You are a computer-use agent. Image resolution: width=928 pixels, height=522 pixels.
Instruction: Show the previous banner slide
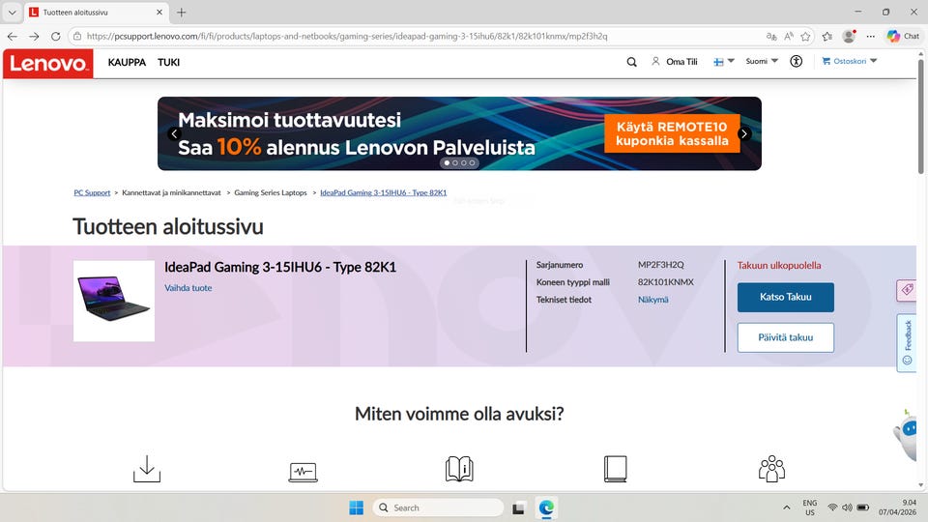[x=174, y=133]
